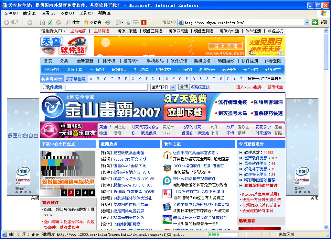
Task: Click the 软件搜索 text input box
Action: pyautogui.click(x=106, y=87)
